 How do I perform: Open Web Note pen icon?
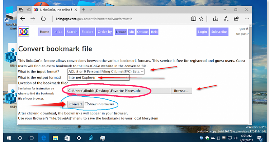(x=226, y=19)
